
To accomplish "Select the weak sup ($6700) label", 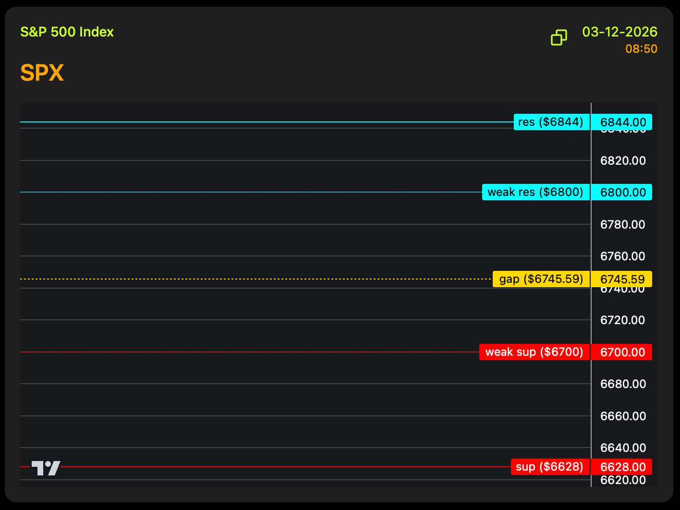I will (x=534, y=352).
